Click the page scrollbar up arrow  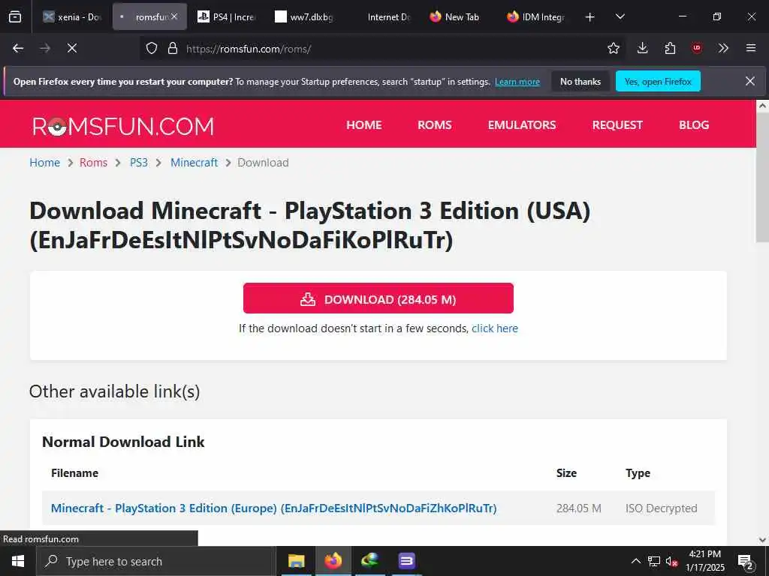click(762, 106)
